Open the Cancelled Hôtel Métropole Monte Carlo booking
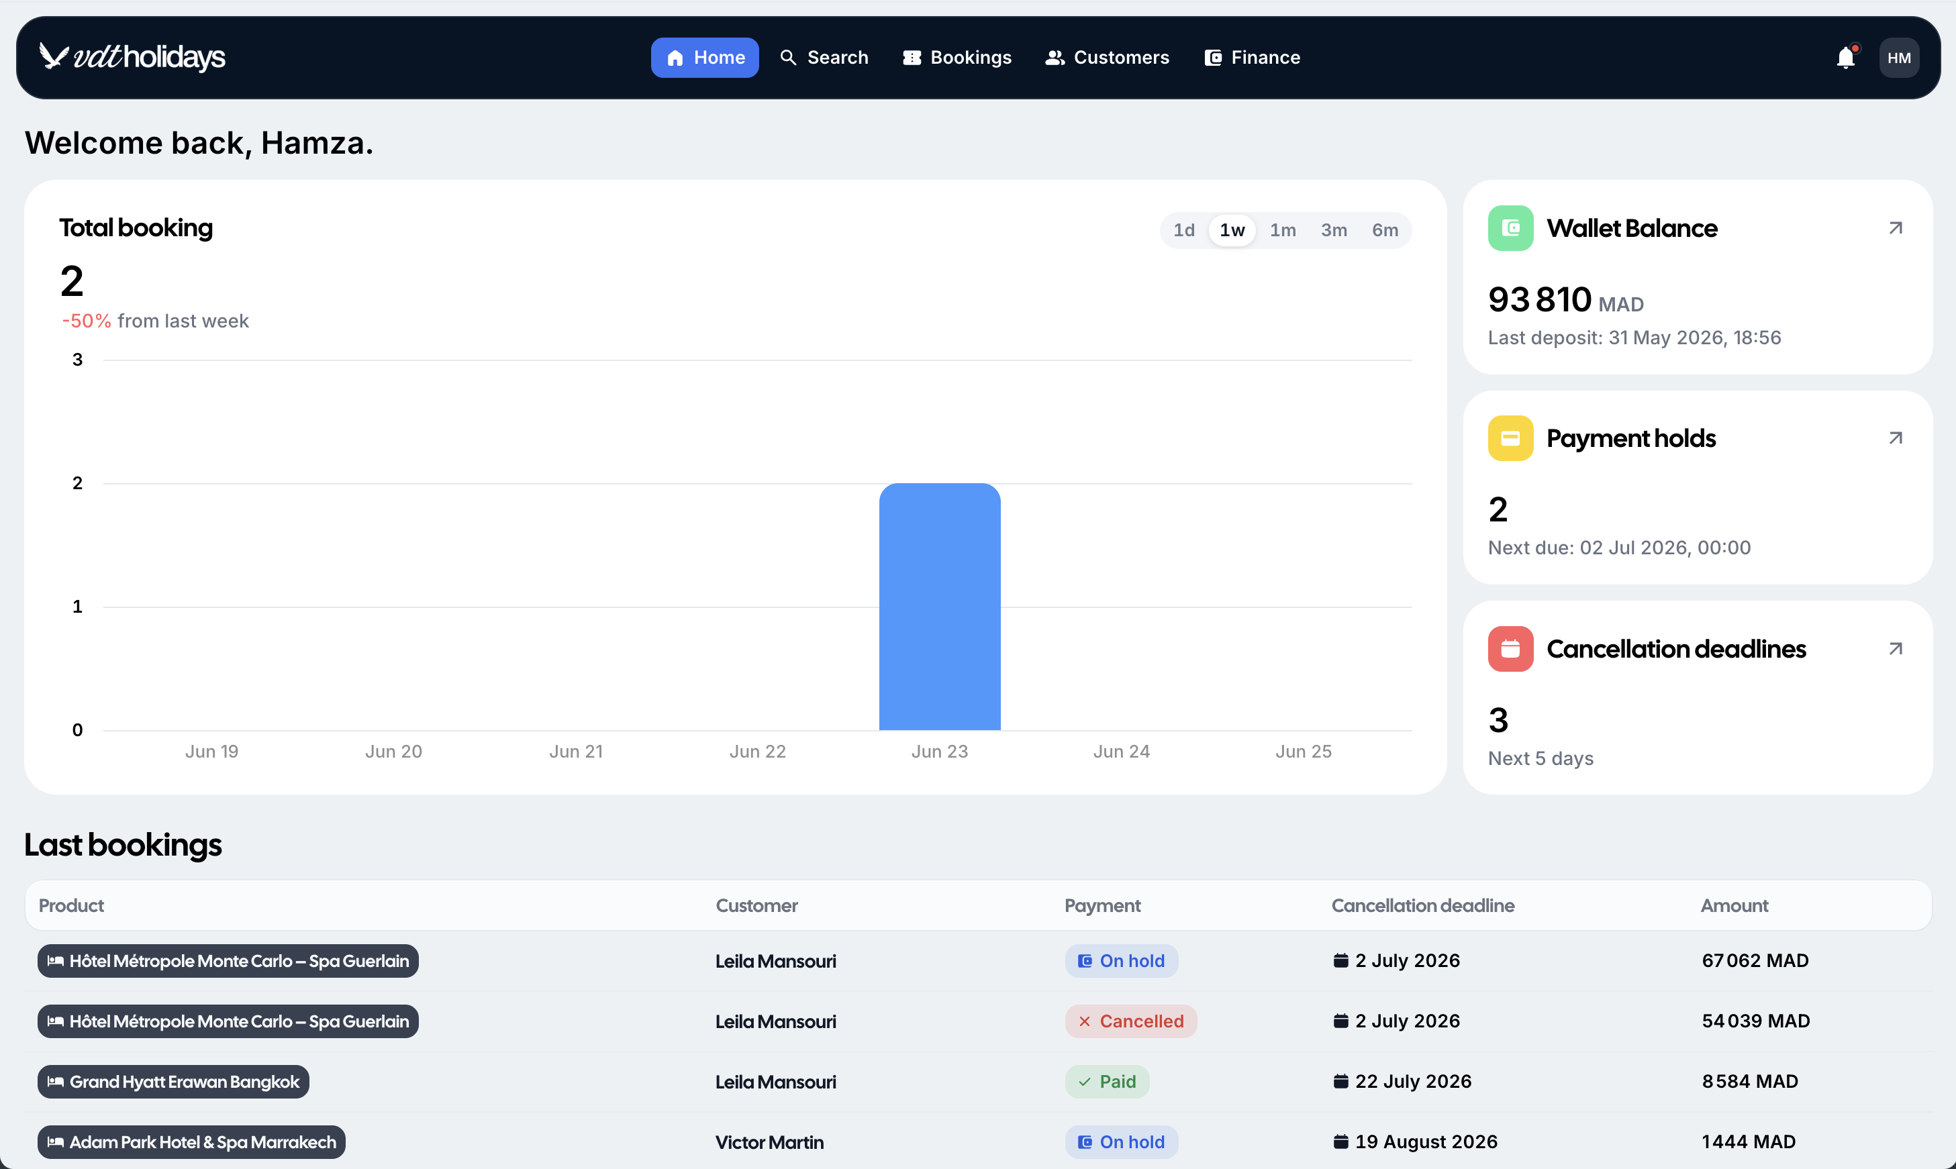Image resolution: width=1956 pixels, height=1169 pixels. click(228, 1021)
